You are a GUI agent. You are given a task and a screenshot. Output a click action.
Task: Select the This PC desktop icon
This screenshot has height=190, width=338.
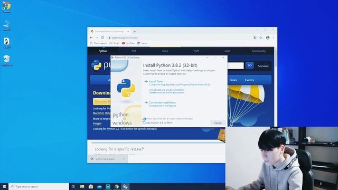(7, 25)
